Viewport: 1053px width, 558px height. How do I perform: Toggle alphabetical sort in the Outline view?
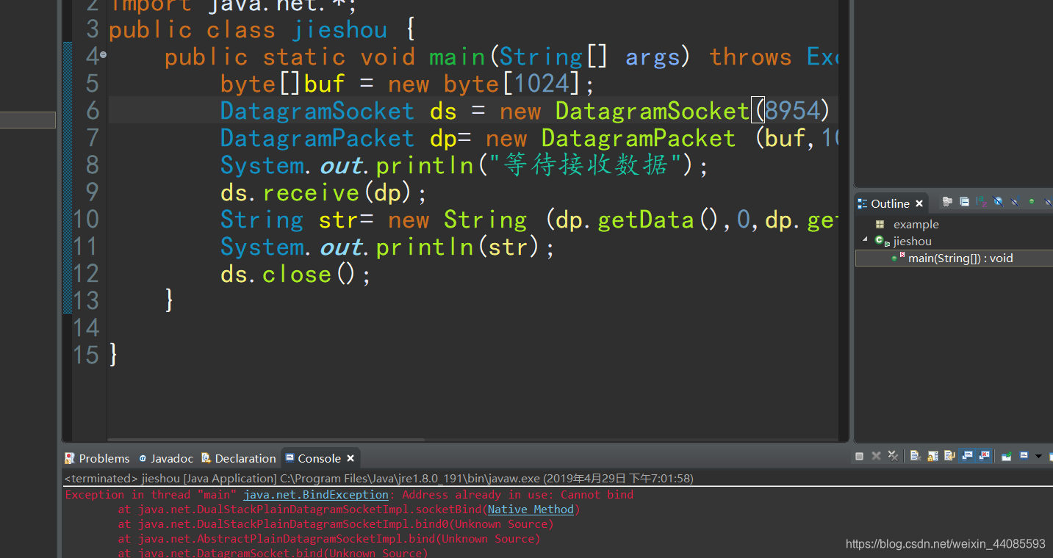981,201
